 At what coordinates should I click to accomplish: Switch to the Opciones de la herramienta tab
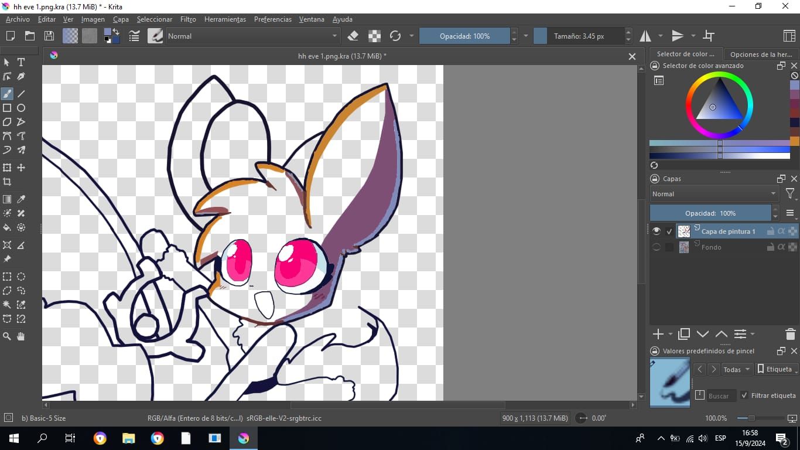pyautogui.click(x=762, y=54)
